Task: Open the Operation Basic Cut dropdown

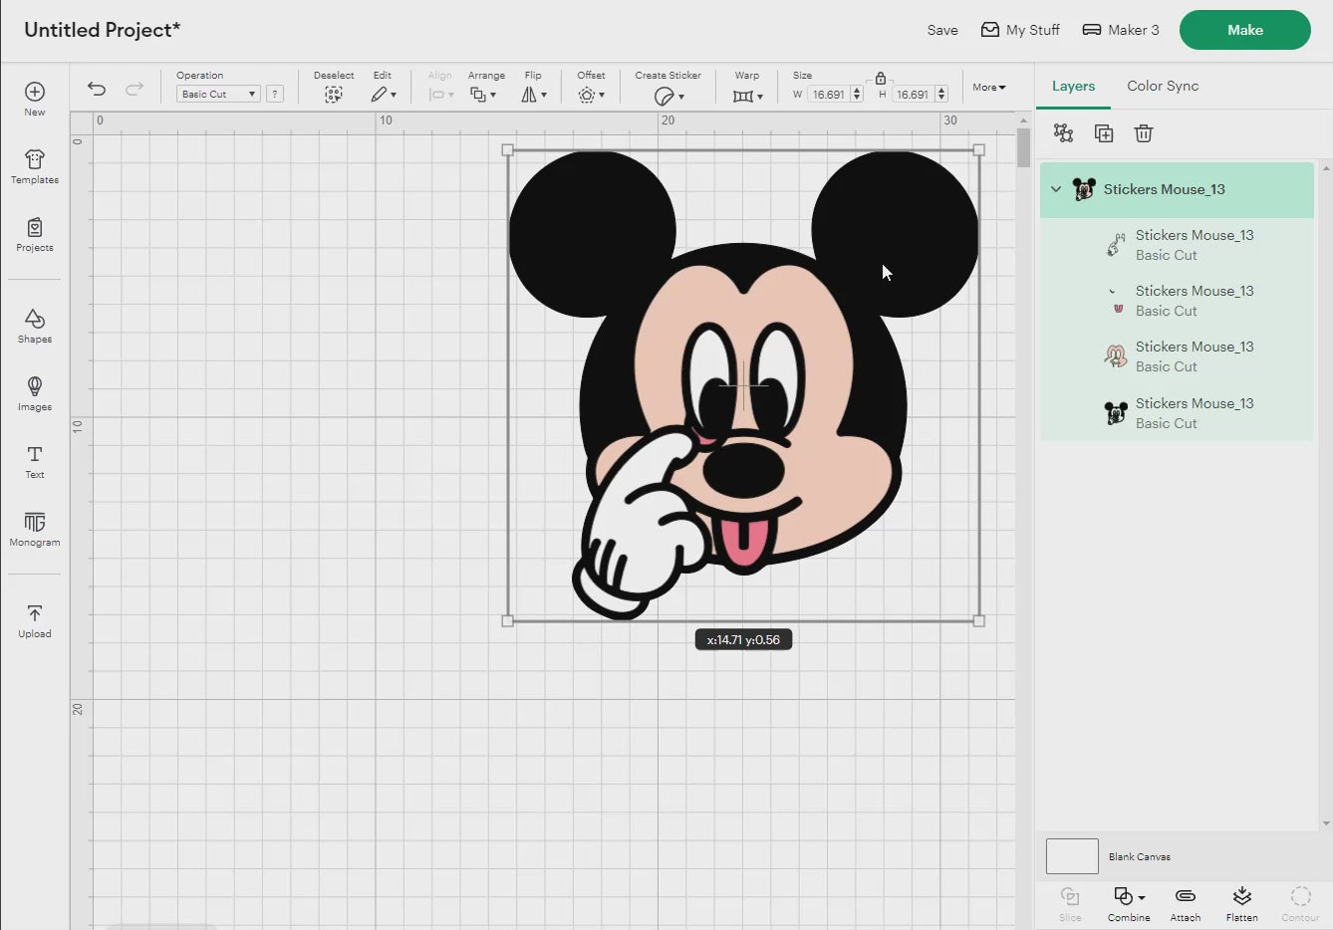Action: pos(218,94)
